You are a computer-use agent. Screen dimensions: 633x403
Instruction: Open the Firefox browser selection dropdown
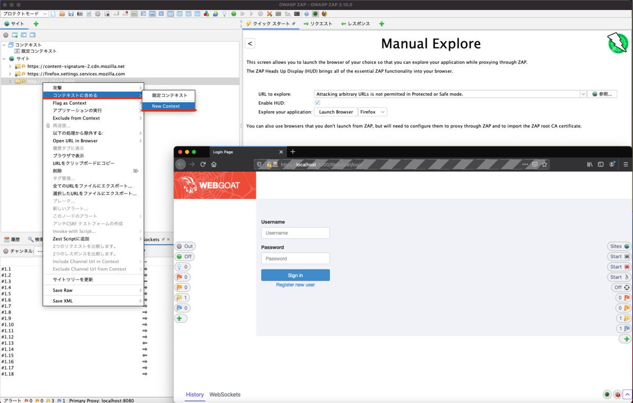coord(372,112)
